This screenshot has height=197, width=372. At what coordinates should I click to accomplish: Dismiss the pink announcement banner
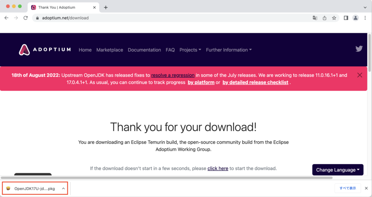pyautogui.click(x=360, y=75)
